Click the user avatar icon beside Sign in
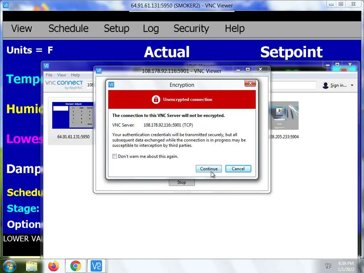 (x=326, y=85)
